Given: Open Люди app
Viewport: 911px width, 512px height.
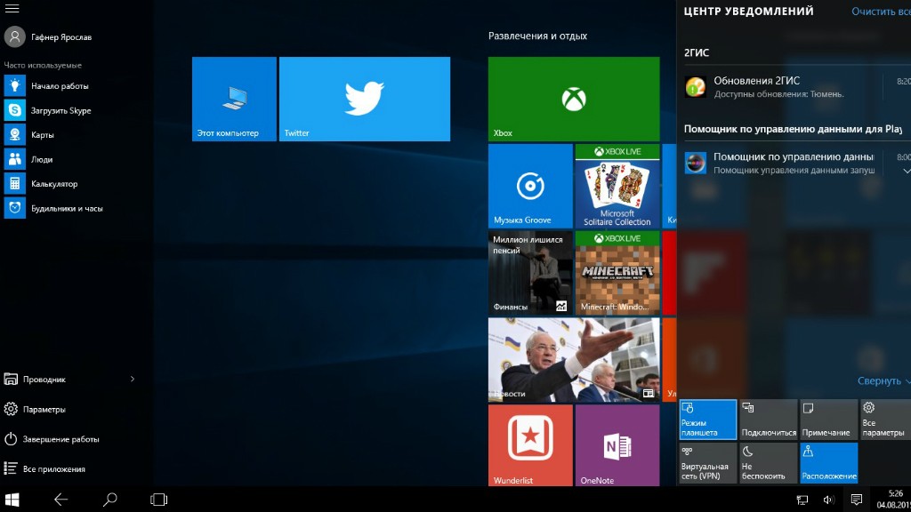Looking at the screenshot, I should tap(28, 159).
